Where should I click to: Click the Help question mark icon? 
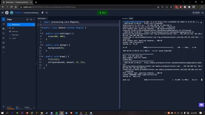click(x=4, y=107)
